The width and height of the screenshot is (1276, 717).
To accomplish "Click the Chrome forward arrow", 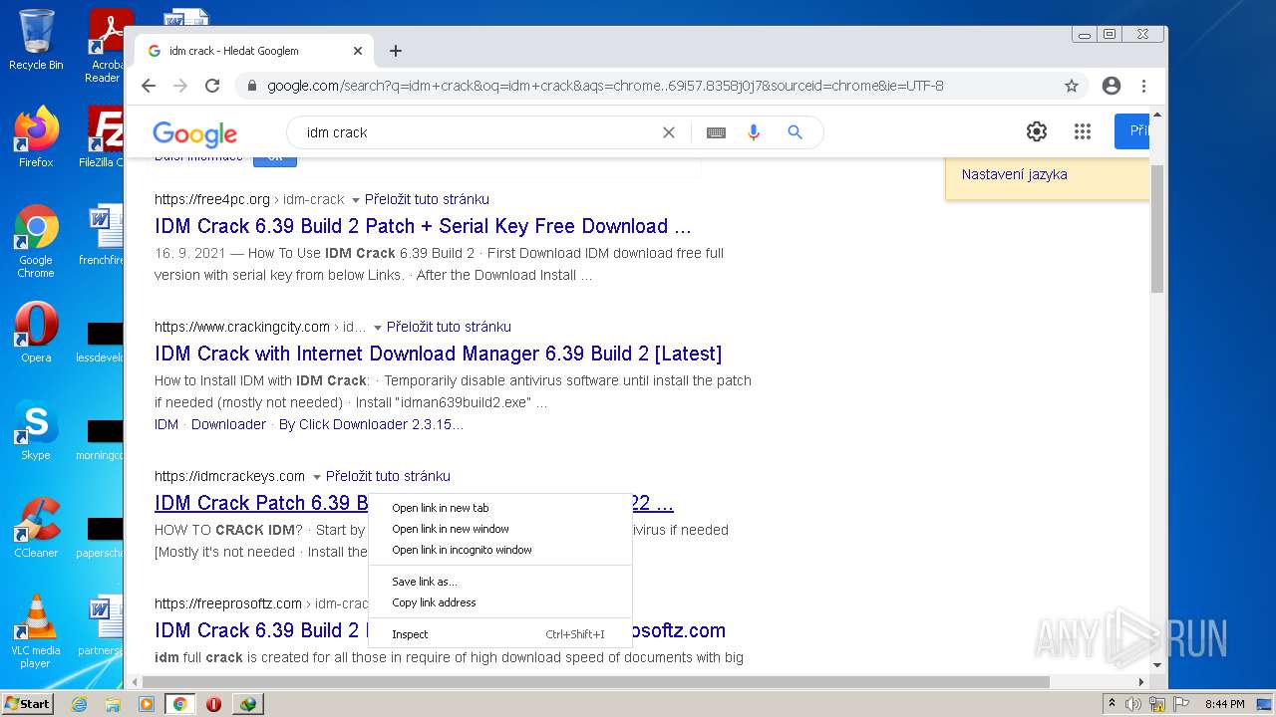I will (180, 86).
